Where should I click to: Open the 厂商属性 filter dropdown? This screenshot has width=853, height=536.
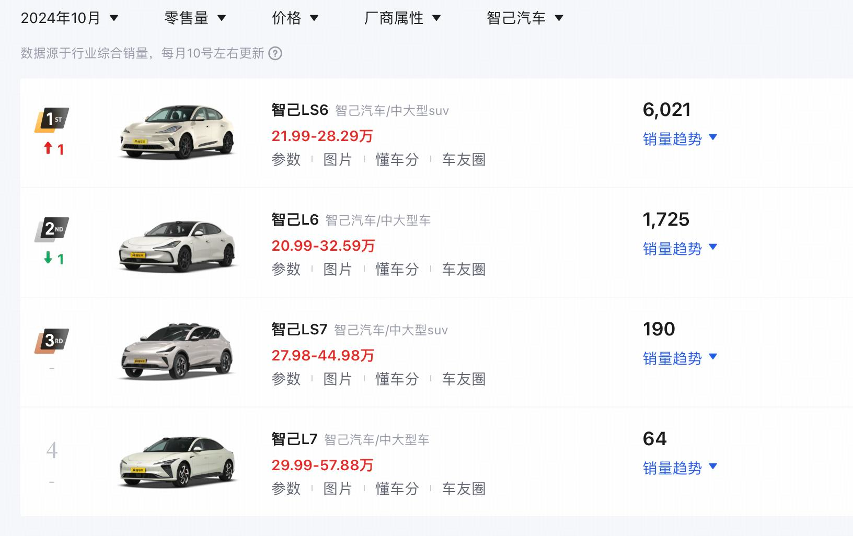(x=402, y=18)
